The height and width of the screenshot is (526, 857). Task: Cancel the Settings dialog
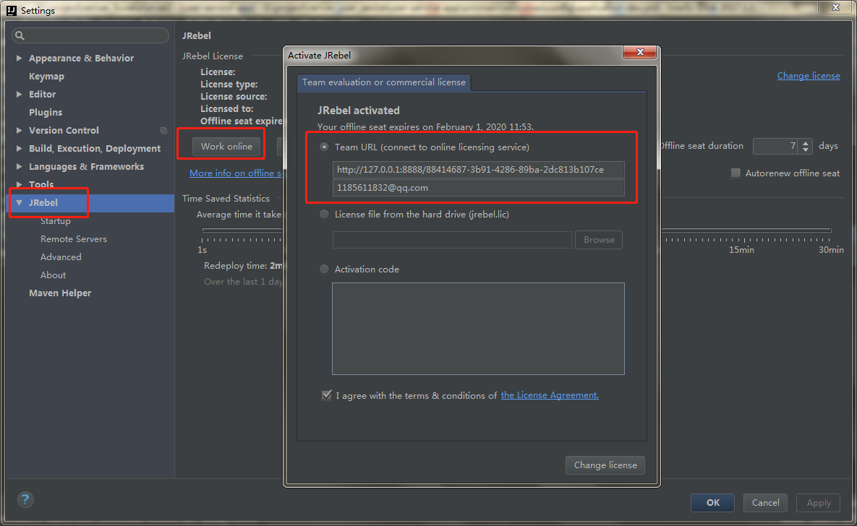(x=765, y=502)
